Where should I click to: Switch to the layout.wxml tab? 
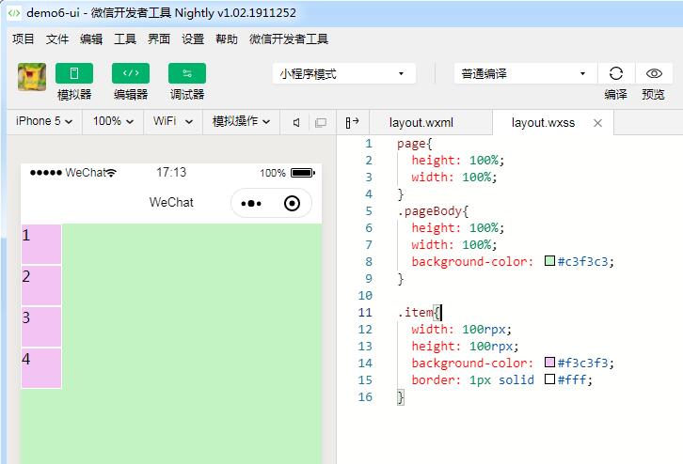[421, 123]
